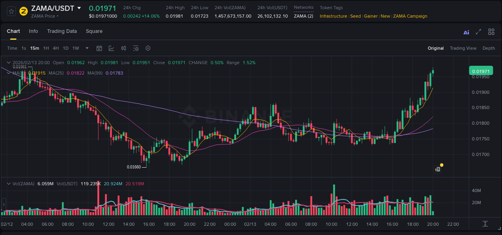Open the ZAMA Campaign link

[410, 16]
